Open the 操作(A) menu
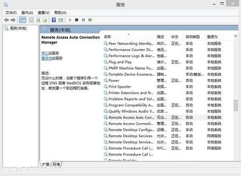This screenshot has width=241, height=176. [x=27, y=13]
